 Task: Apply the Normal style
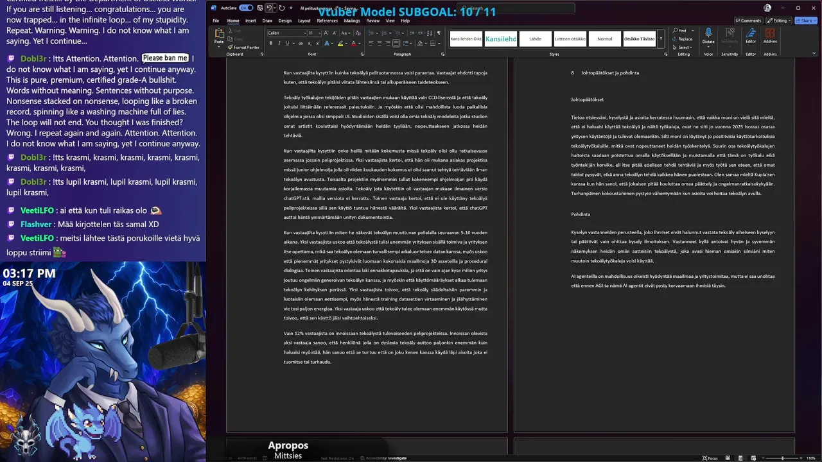tap(605, 38)
